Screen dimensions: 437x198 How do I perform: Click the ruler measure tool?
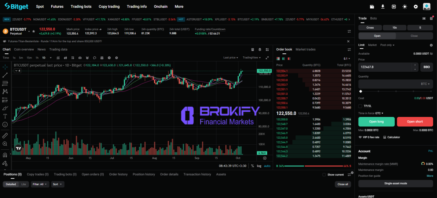[x=5, y=135]
